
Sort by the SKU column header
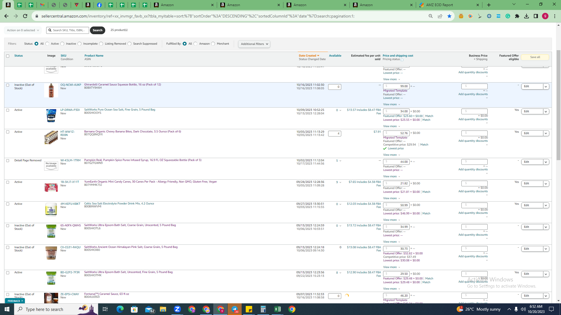pyautogui.click(x=63, y=56)
